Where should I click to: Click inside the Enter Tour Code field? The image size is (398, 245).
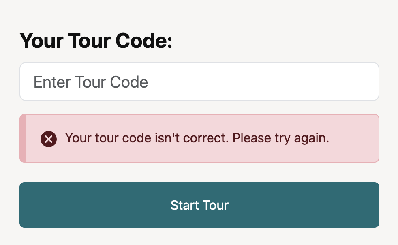pyautogui.click(x=199, y=81)
